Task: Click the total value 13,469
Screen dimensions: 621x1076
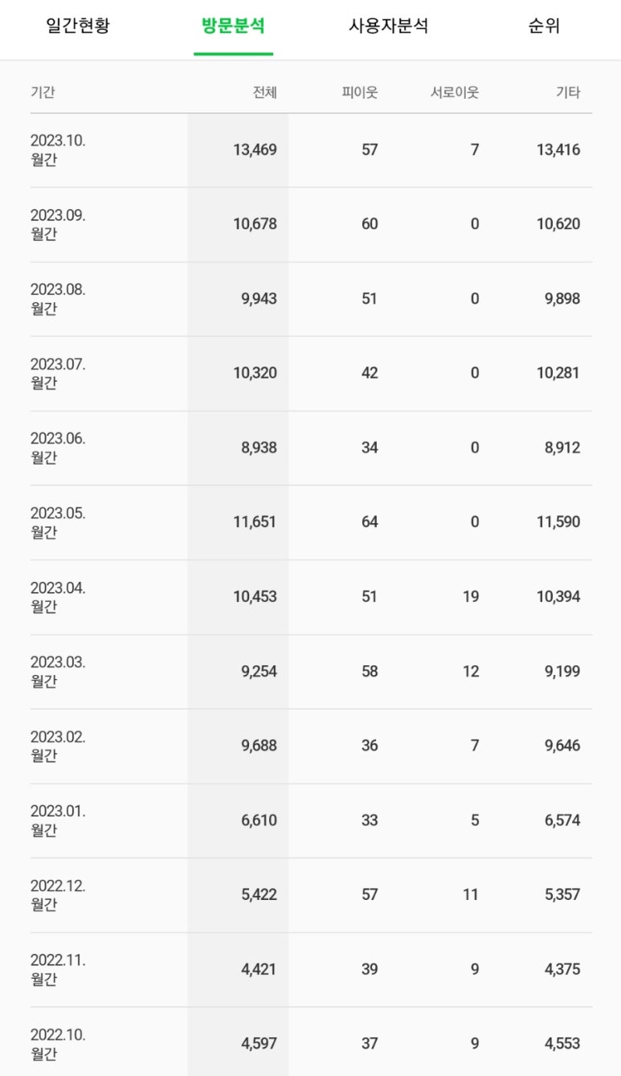Action: (255, 150)
